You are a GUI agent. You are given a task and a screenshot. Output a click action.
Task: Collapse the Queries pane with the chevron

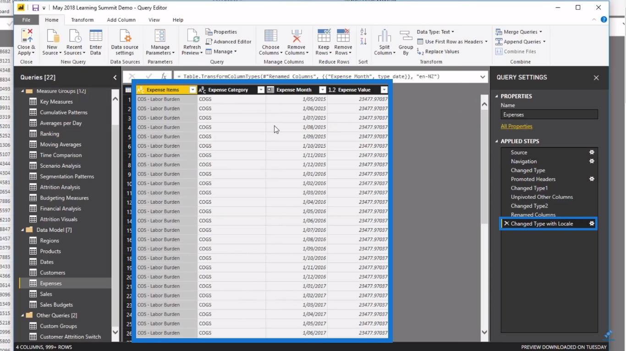115,77
